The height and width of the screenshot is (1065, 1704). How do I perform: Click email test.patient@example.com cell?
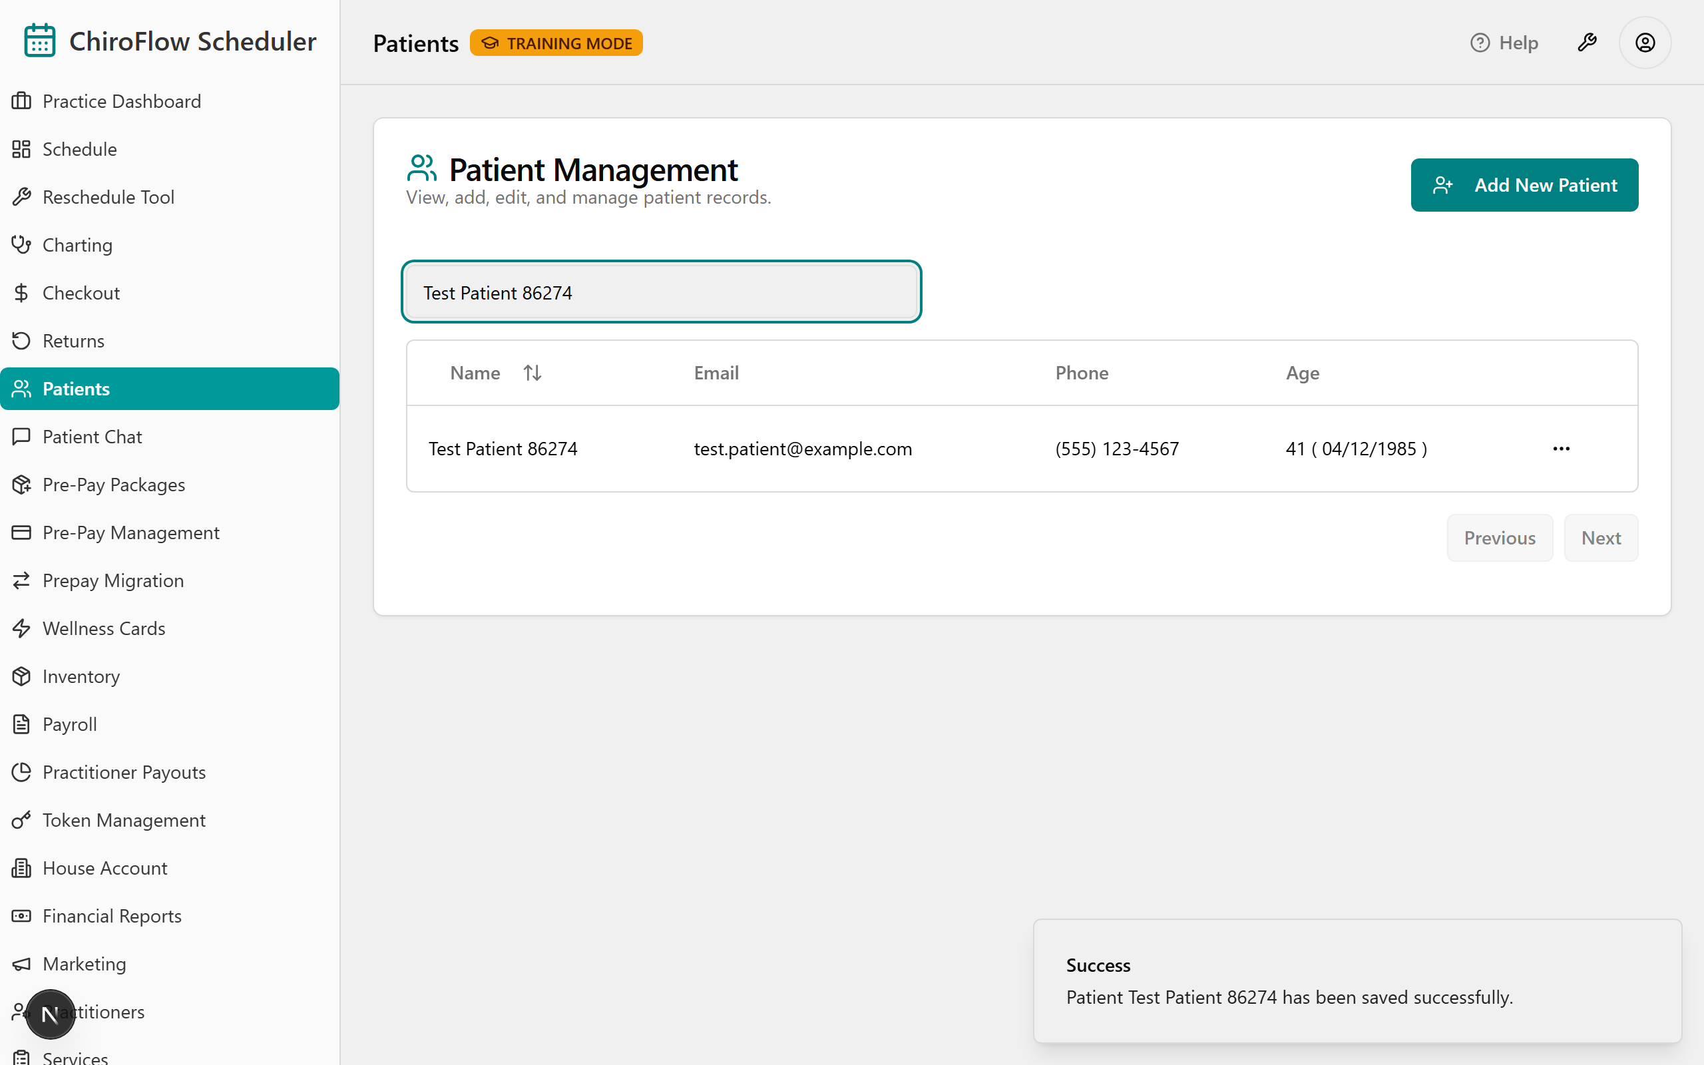[803, 449]
